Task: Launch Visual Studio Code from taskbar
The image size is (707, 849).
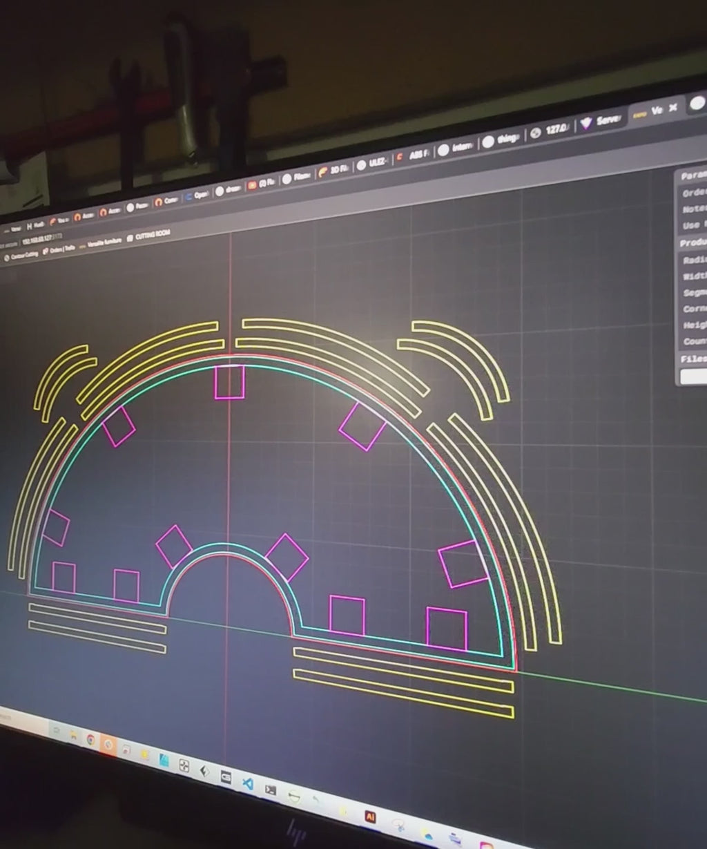Action: [247, 784]
